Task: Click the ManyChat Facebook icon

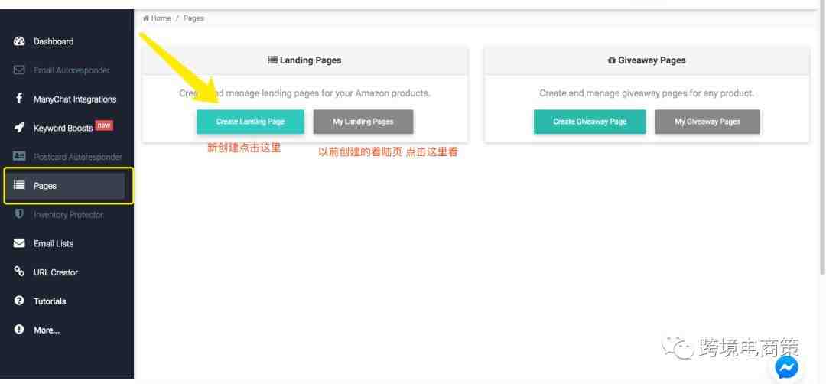Action: 19,99
